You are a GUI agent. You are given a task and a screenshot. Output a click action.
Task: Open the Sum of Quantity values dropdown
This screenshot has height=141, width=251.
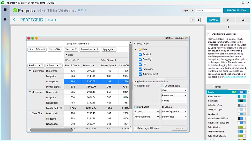point(185,112)
